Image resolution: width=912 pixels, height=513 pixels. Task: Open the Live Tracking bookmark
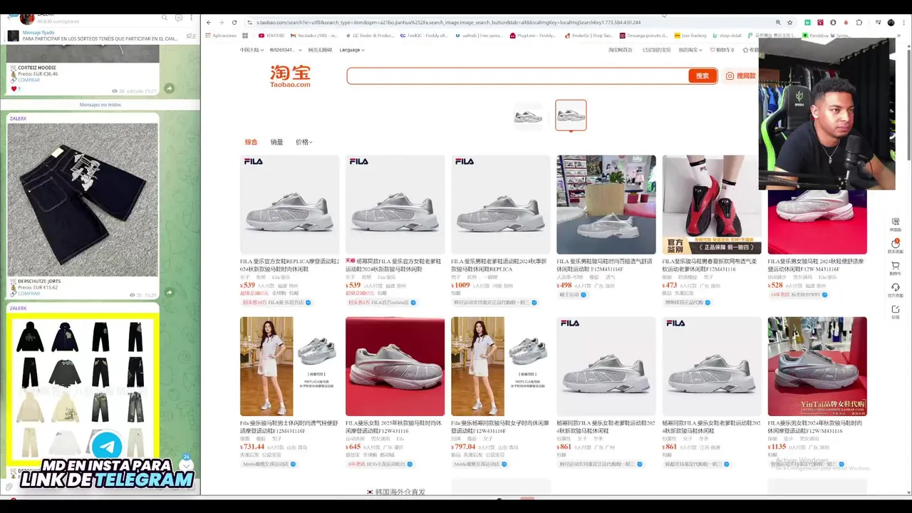pos(690,35)
